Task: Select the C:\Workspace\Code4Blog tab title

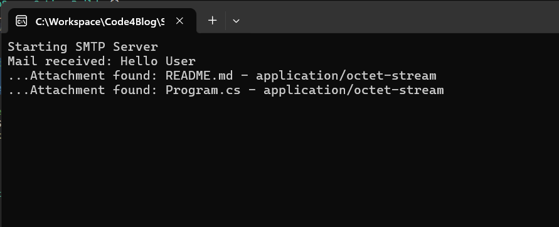Action: pos(100,22)
